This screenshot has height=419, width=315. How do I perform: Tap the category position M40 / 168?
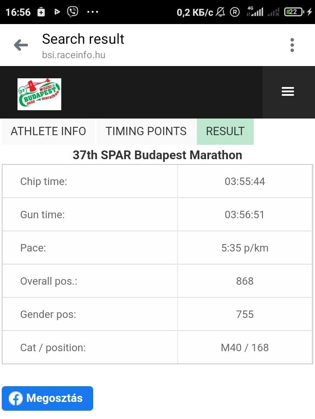245,348
